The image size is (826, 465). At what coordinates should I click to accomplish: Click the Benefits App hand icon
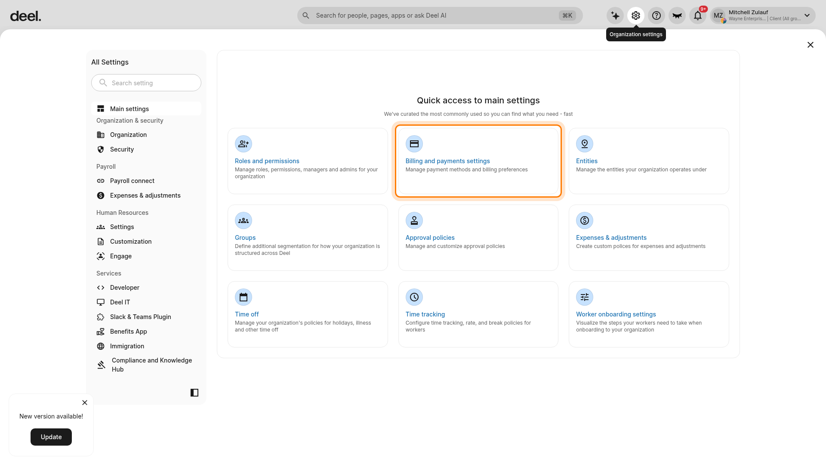click(101, 332)
